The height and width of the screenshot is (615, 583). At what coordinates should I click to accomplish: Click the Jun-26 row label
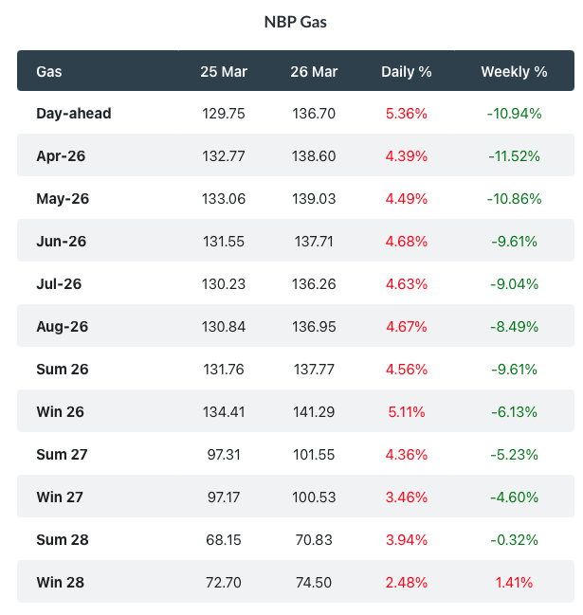(61, 242)
